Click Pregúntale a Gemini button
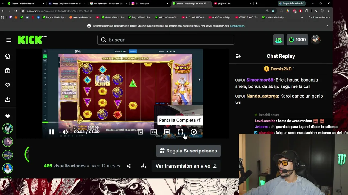The height and width of the screenshot is (195, 348). 291,4
